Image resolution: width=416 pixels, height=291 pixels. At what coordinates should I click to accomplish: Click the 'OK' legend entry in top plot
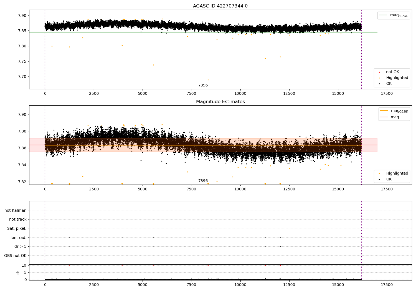[389, 84]
